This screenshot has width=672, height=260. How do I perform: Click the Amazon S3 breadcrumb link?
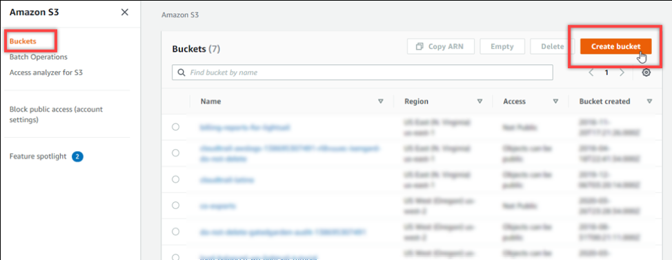tap(180, 15)
